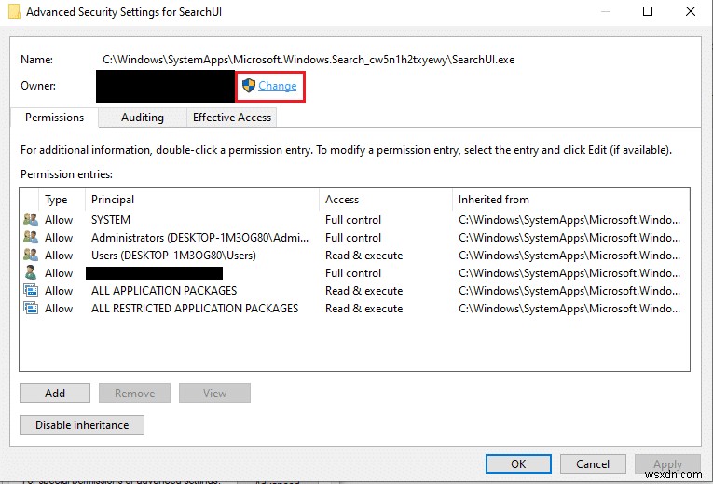Screen dimensions: 713x484
Task: Switch to the Effective Access tab
Action: click(x=232, y=118)
